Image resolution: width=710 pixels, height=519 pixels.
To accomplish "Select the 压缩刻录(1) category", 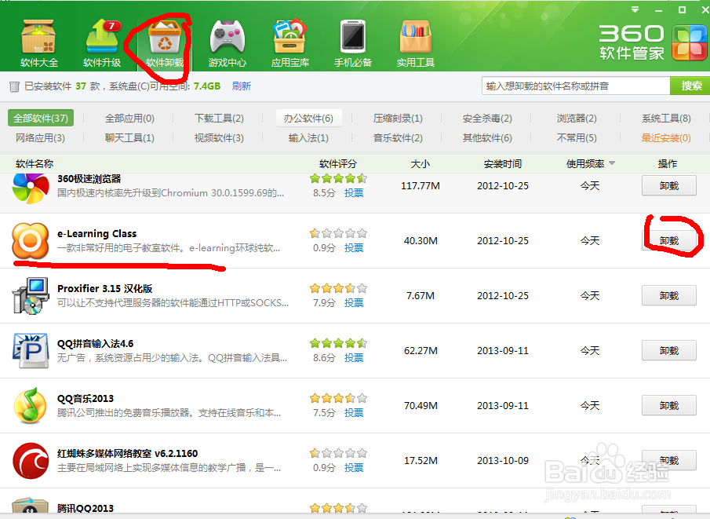I will (398, 119).
